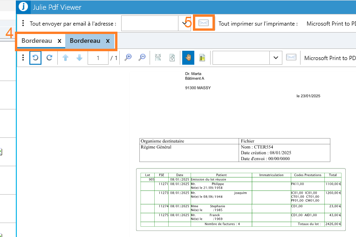Image resolution: width=356 pixels, height=237 pixels.
Task: Switch to the second Bordereau tab
Action: tap(85, 41)
